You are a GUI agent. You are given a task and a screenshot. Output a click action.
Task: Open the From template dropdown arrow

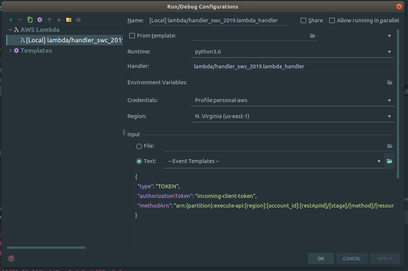tap(389, 36)
